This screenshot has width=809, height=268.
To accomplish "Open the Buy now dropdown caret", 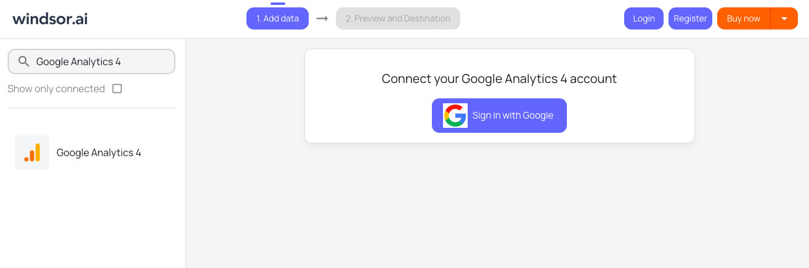I will [x=784, y=18].
